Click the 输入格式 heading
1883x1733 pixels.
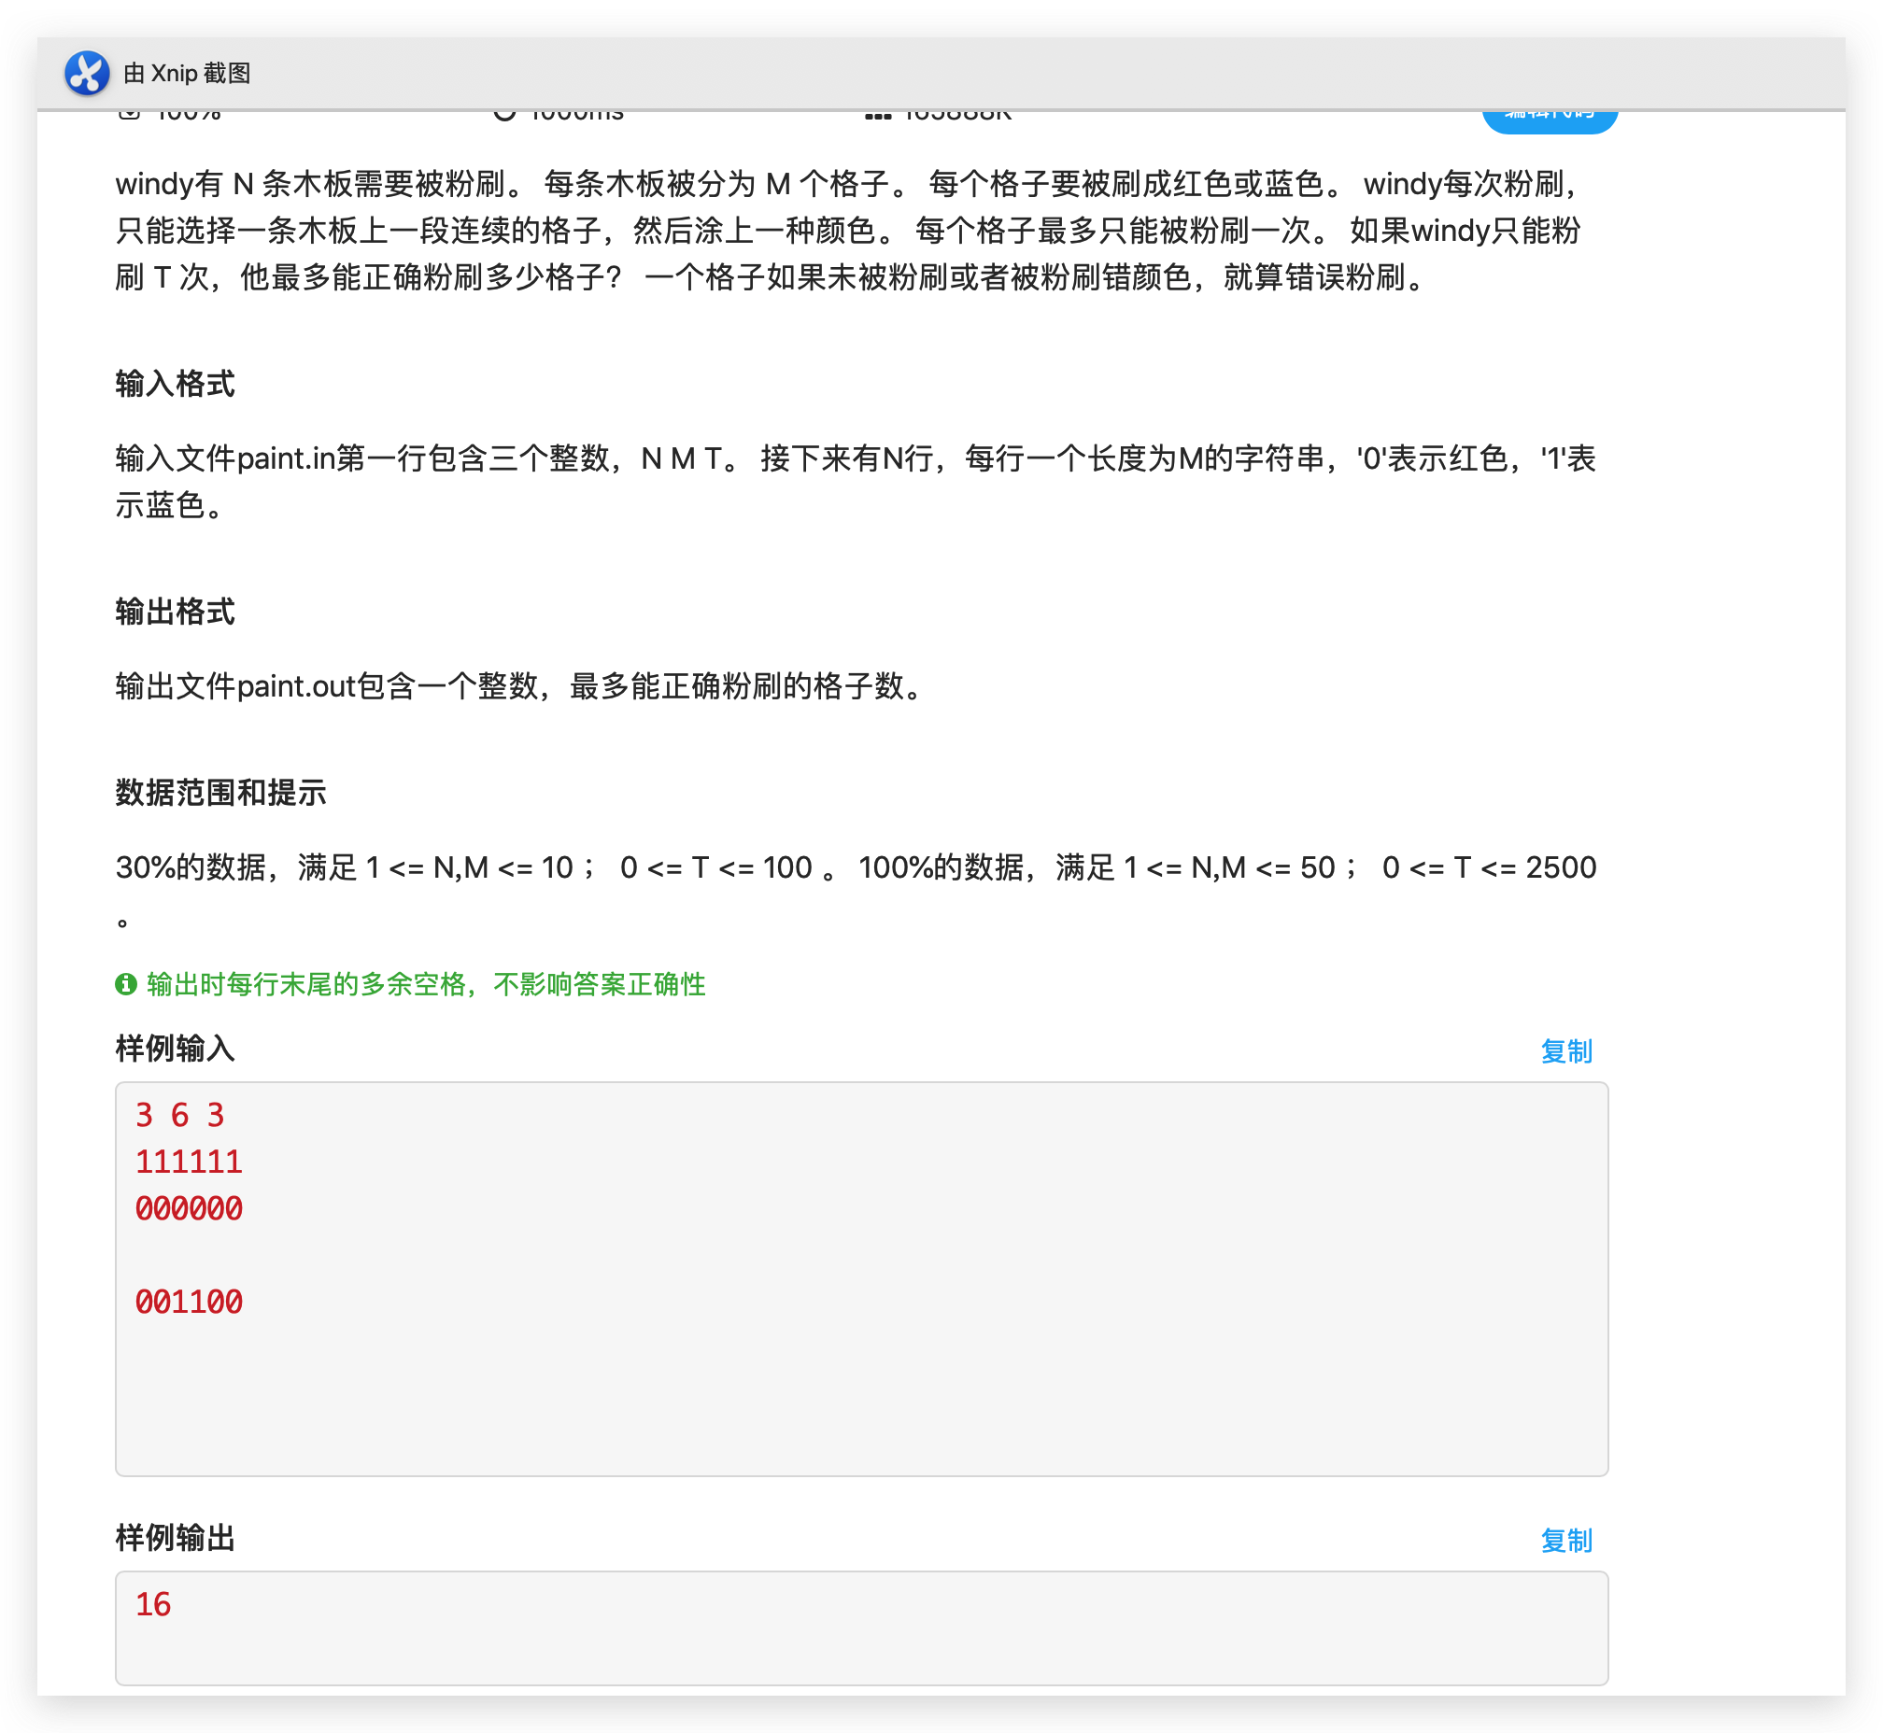coord(176,385)
